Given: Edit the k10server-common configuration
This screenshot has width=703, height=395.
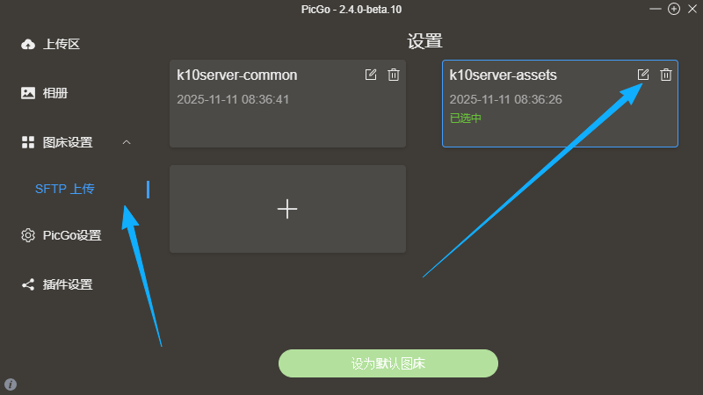Looking at the screenshot, I should 371,75.
